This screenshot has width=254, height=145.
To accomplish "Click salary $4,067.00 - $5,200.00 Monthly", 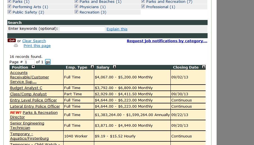I will coord(123,77).
